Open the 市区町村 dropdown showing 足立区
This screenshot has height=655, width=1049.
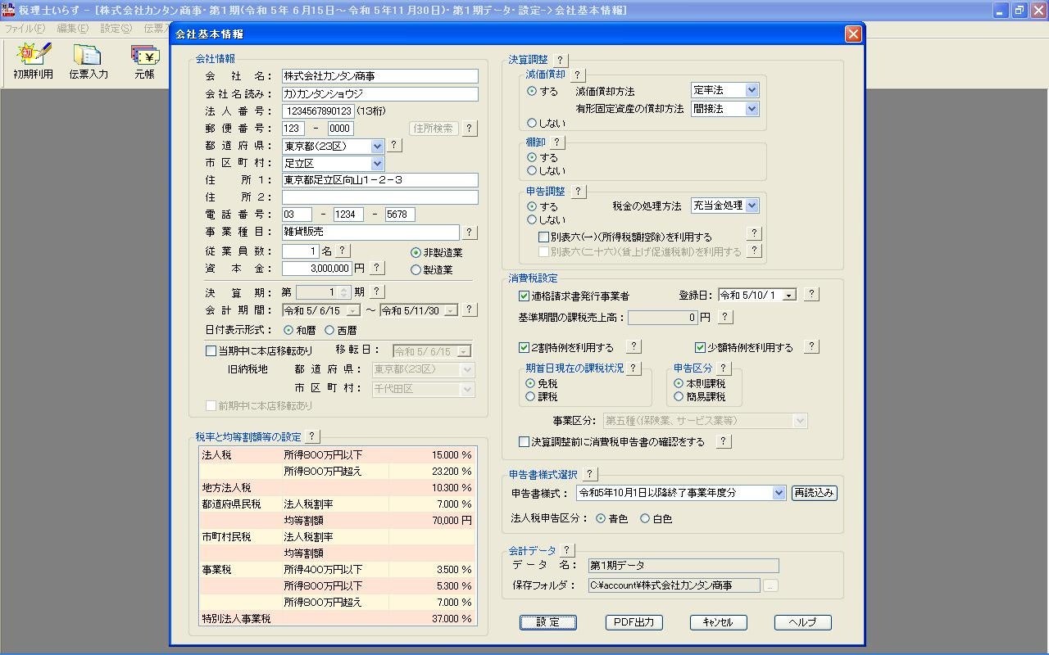(x=377, y=164)
